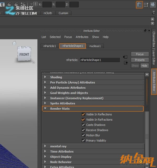Uncheck Visible In Reflections
This screenshot has height=168, width=157.
(x=83, y=114)
